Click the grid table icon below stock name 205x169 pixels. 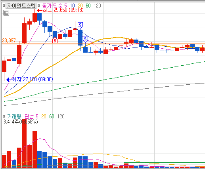(6, 13)
